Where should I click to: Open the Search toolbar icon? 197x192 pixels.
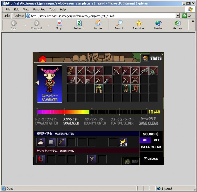(x=119, y=25)
